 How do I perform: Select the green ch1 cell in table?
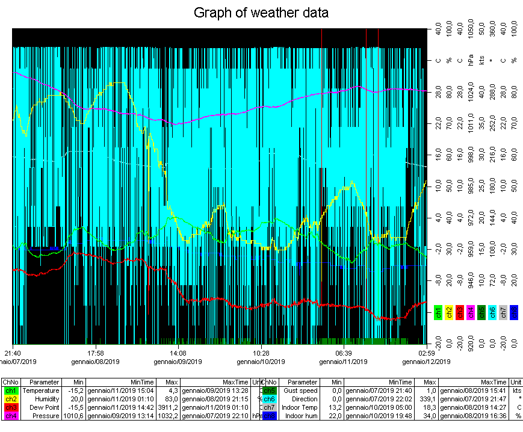pyautogui.click(x=11, y=390)
